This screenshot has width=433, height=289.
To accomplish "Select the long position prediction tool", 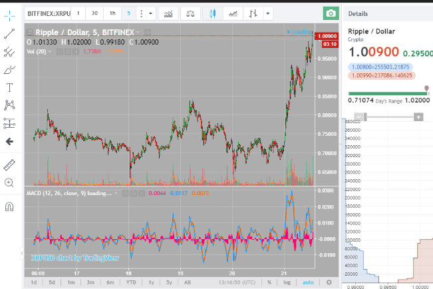I will tap(9, 123).
